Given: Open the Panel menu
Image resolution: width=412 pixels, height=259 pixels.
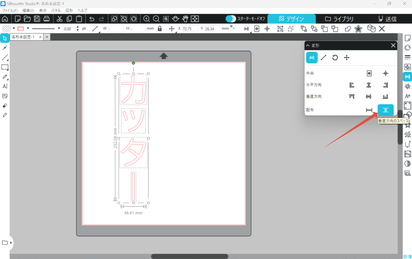Looking at the screenshot, I should point(56,10).
